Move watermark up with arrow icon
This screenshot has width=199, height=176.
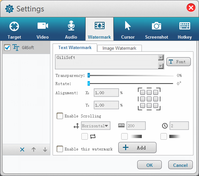(34, 150)
